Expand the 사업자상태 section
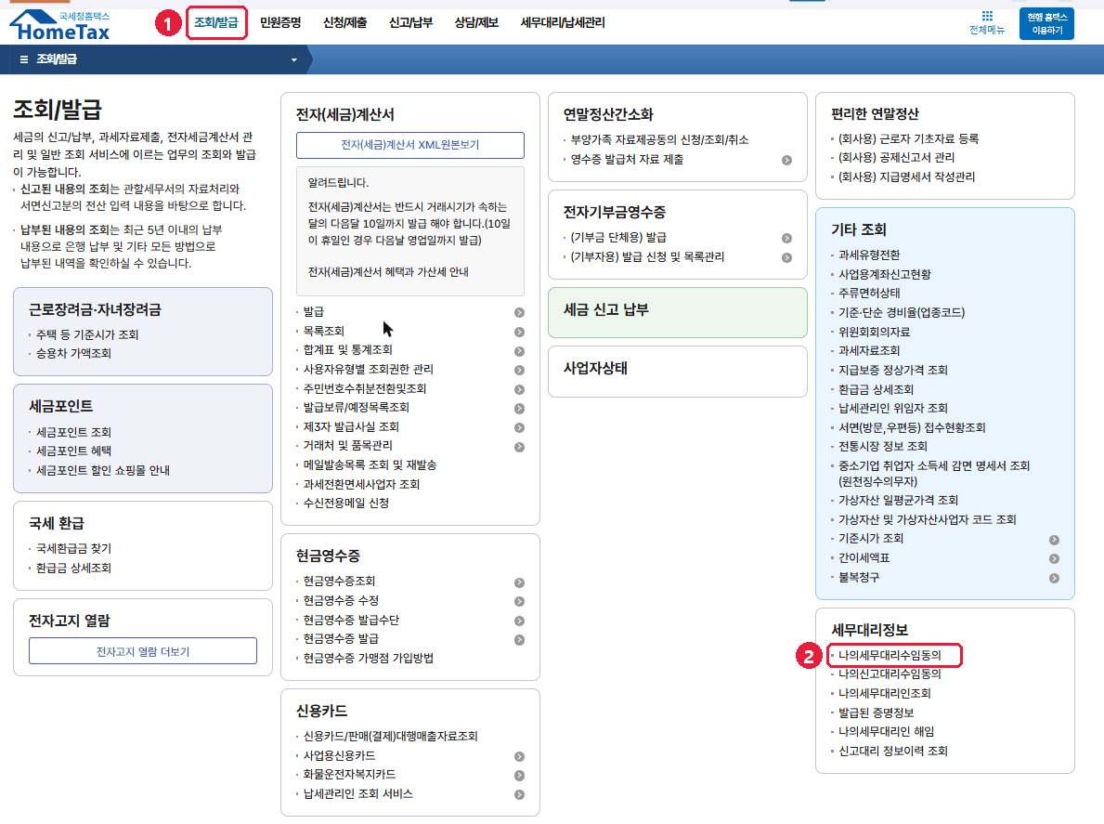Screen dimensions: 1104x824 pyautogui.click(x=677, y=372)
